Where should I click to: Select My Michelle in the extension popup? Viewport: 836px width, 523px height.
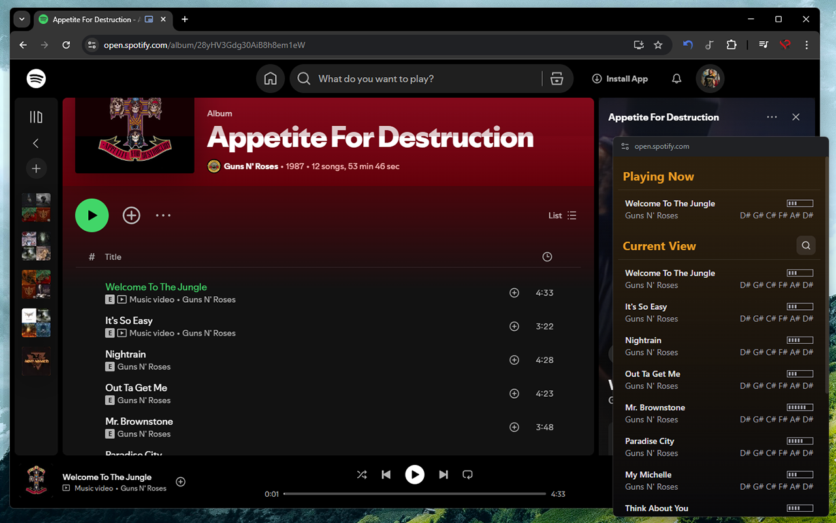[719, 481]
